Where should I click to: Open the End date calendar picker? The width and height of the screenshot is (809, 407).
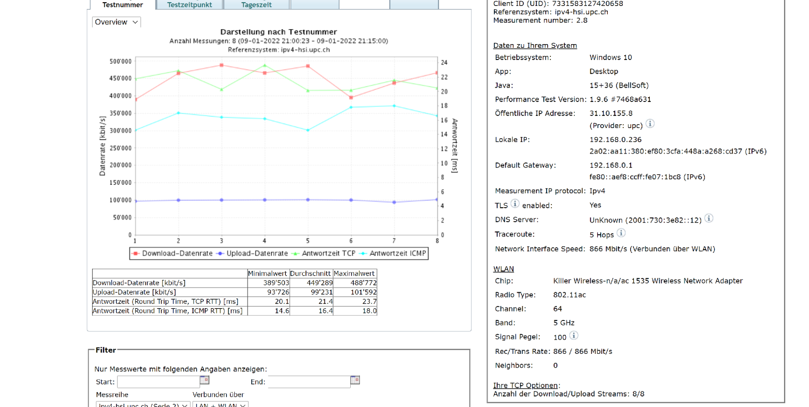tap(355, 380)
